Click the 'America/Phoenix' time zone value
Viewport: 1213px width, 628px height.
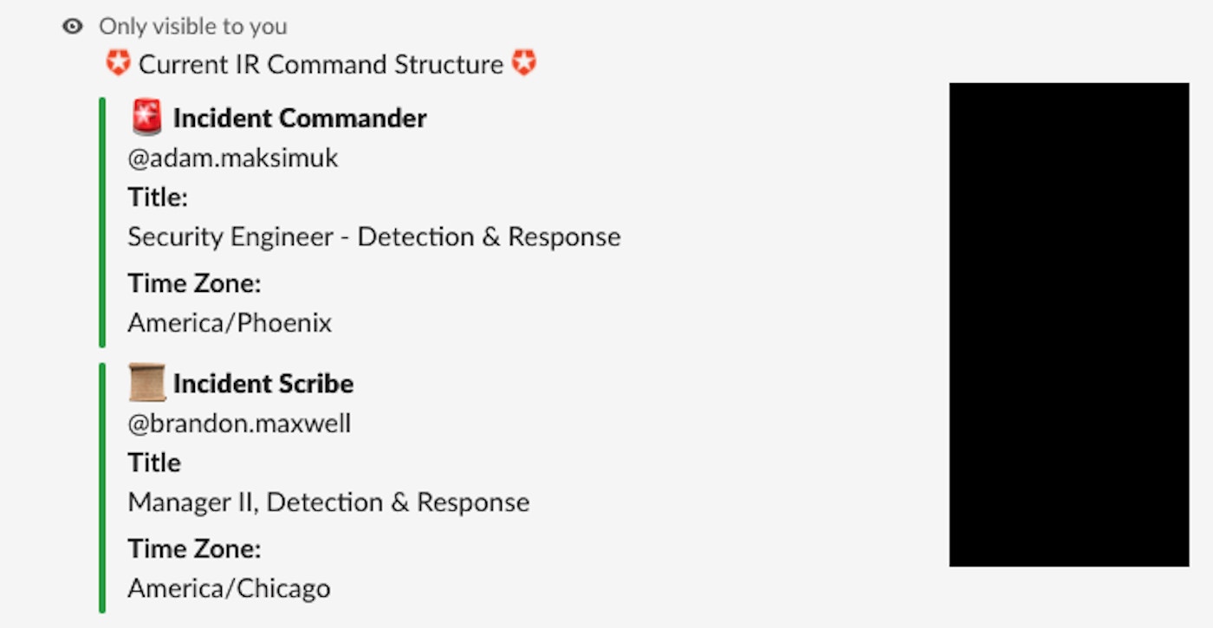(x=230, y=323)
